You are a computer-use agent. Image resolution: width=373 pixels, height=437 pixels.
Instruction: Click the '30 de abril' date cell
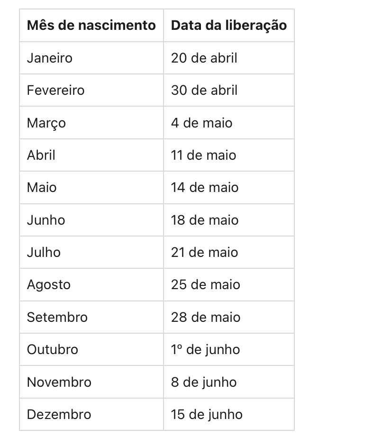coord(204,90)
